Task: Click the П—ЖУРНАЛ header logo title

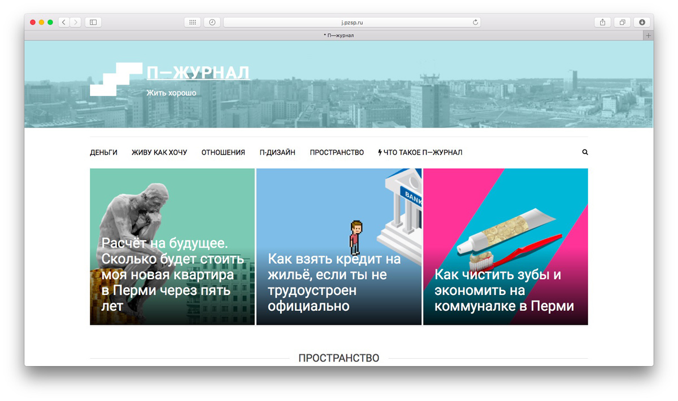Action: click(198, 73)
